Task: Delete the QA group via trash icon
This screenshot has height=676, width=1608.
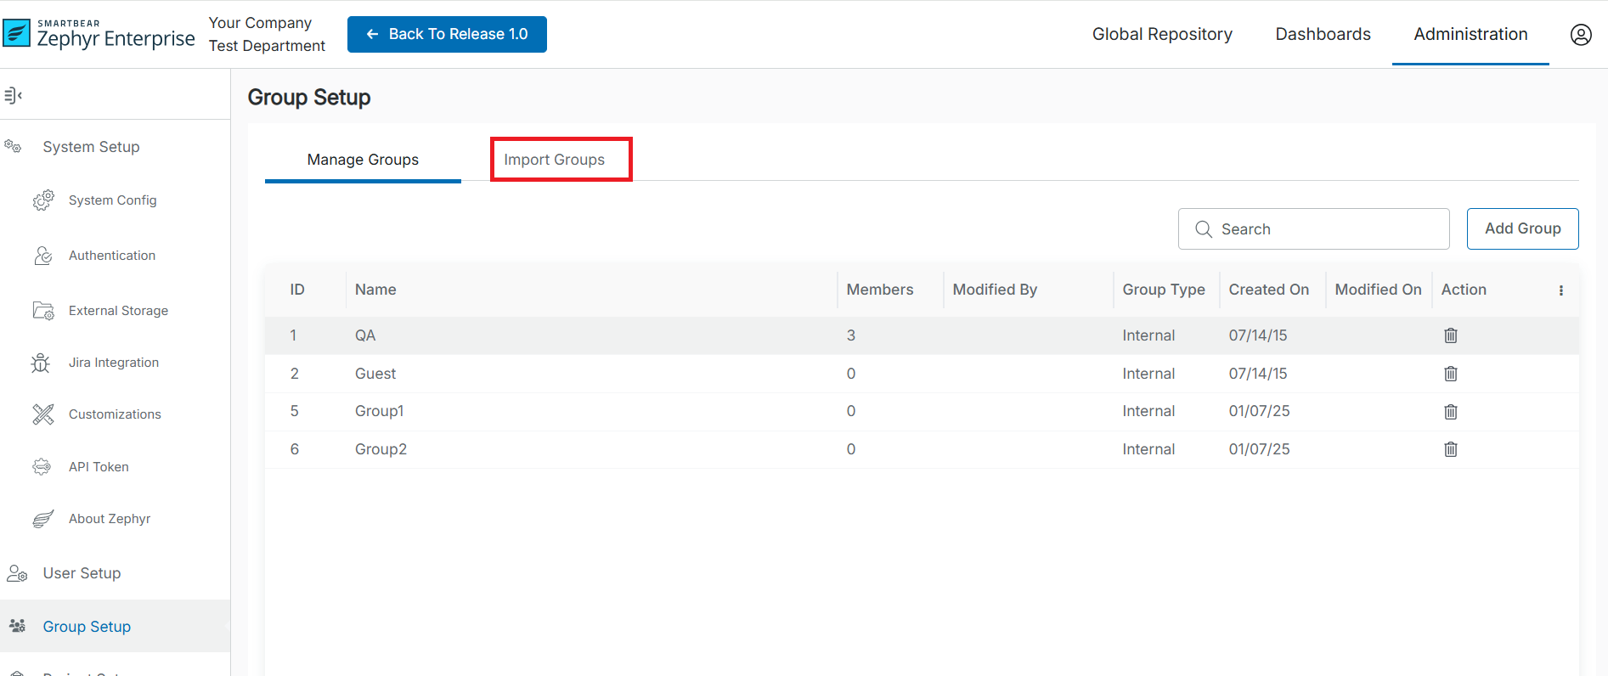Action: tap(1450, 335)
